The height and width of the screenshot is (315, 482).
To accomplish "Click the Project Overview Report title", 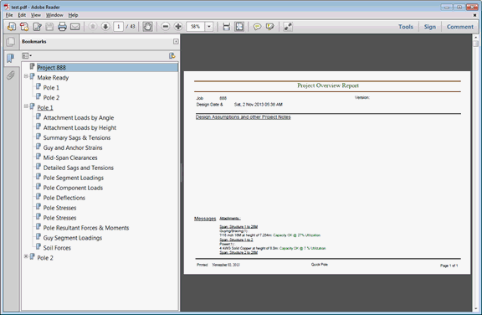I will (328, 85).
